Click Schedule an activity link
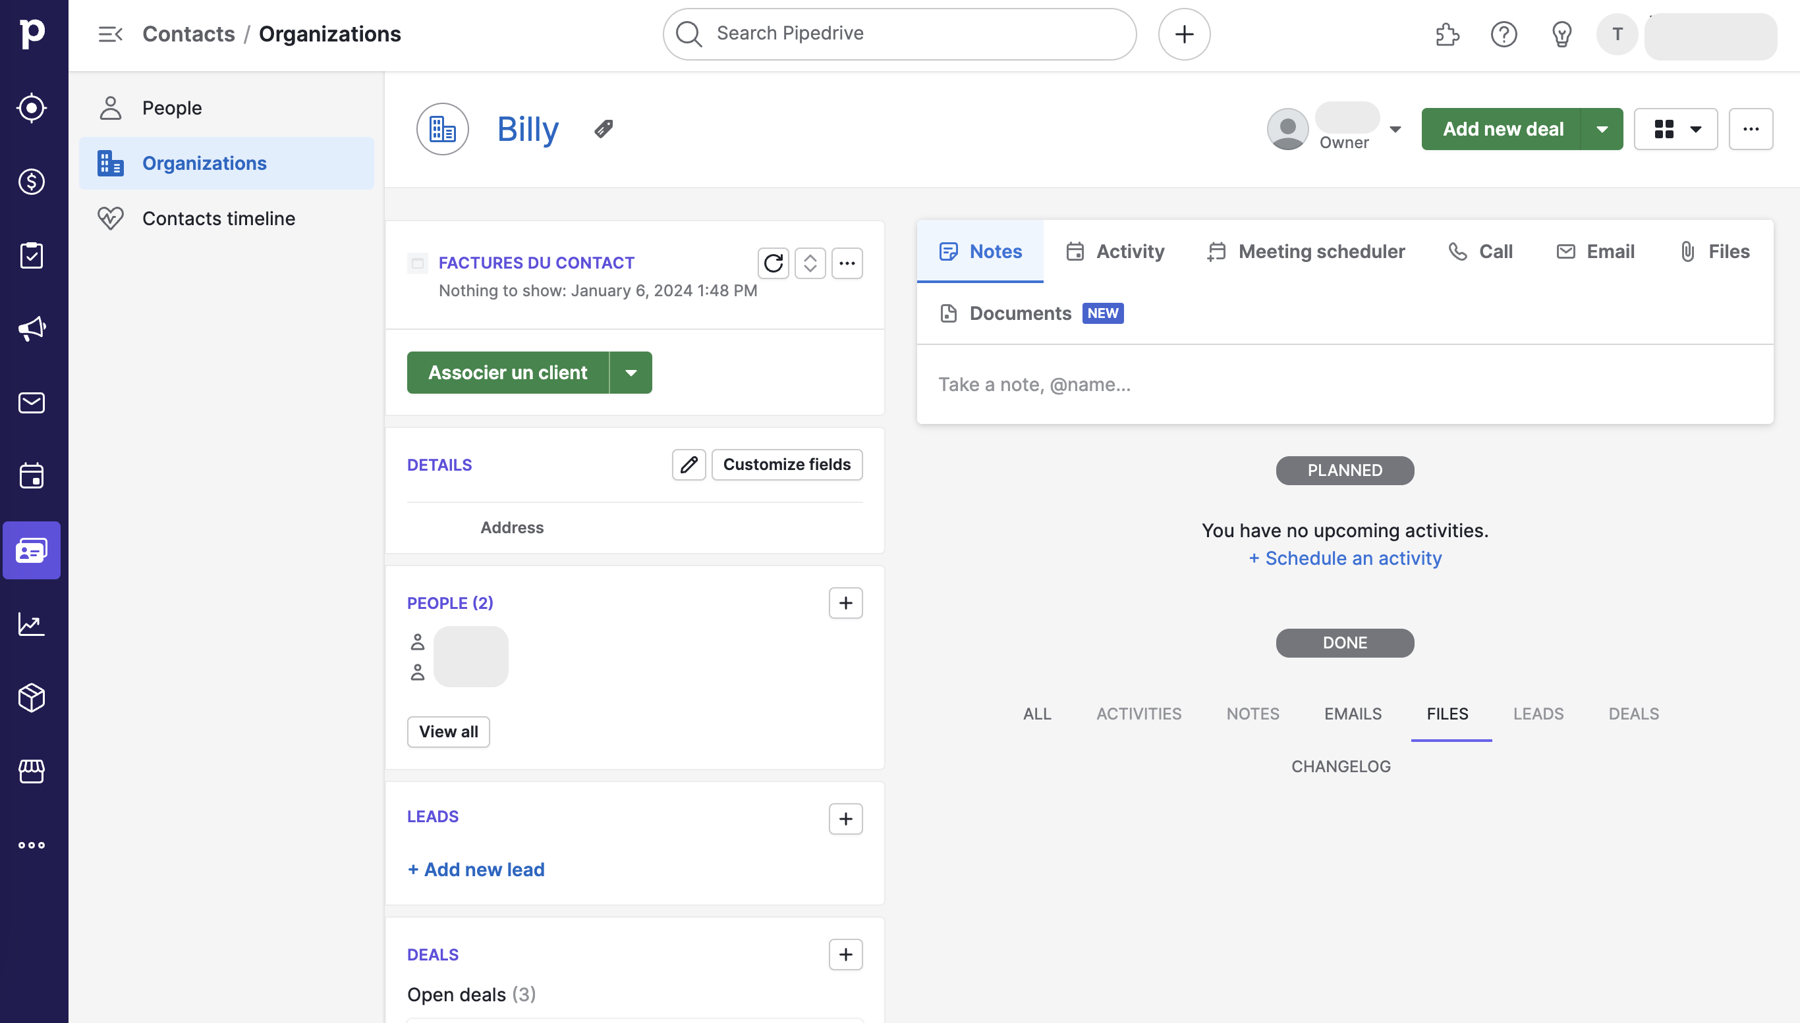 point(1344,558)
